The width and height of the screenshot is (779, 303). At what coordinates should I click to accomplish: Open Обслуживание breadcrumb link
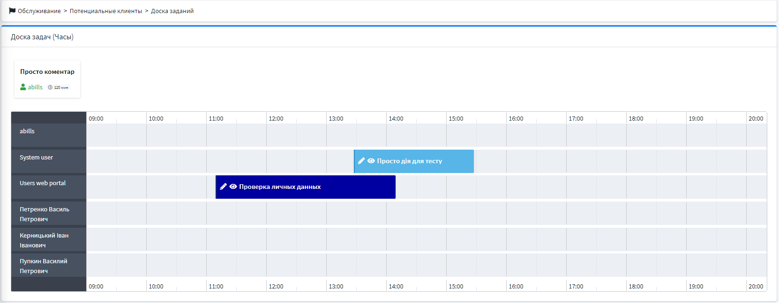pos(39,11)
